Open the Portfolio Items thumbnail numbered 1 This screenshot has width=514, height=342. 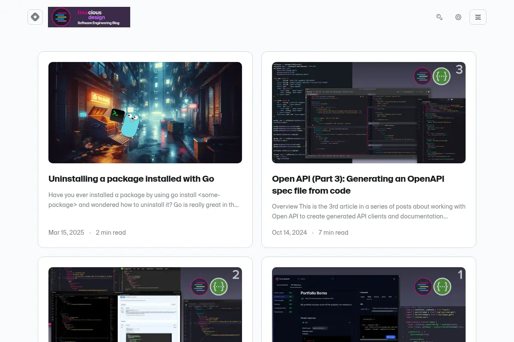(x=369, y=304)
